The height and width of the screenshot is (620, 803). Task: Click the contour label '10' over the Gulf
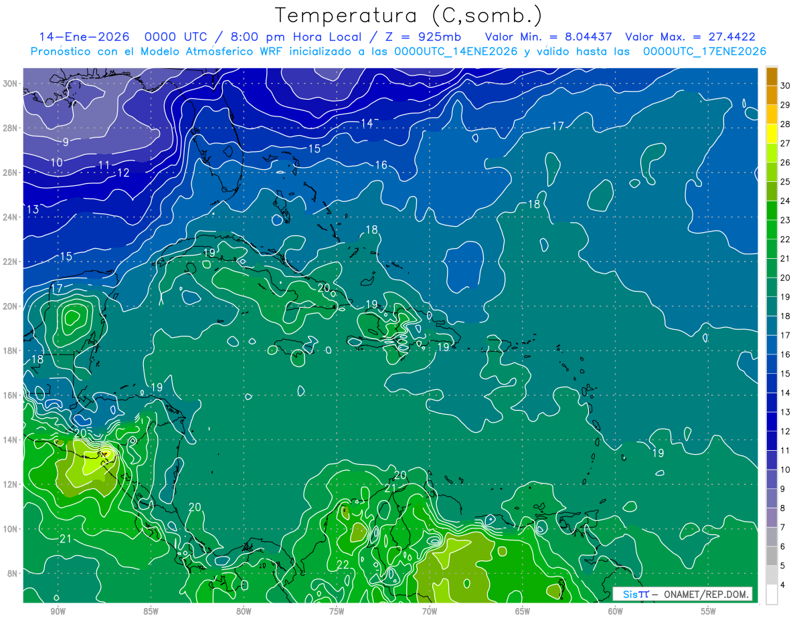click(57, 163)
